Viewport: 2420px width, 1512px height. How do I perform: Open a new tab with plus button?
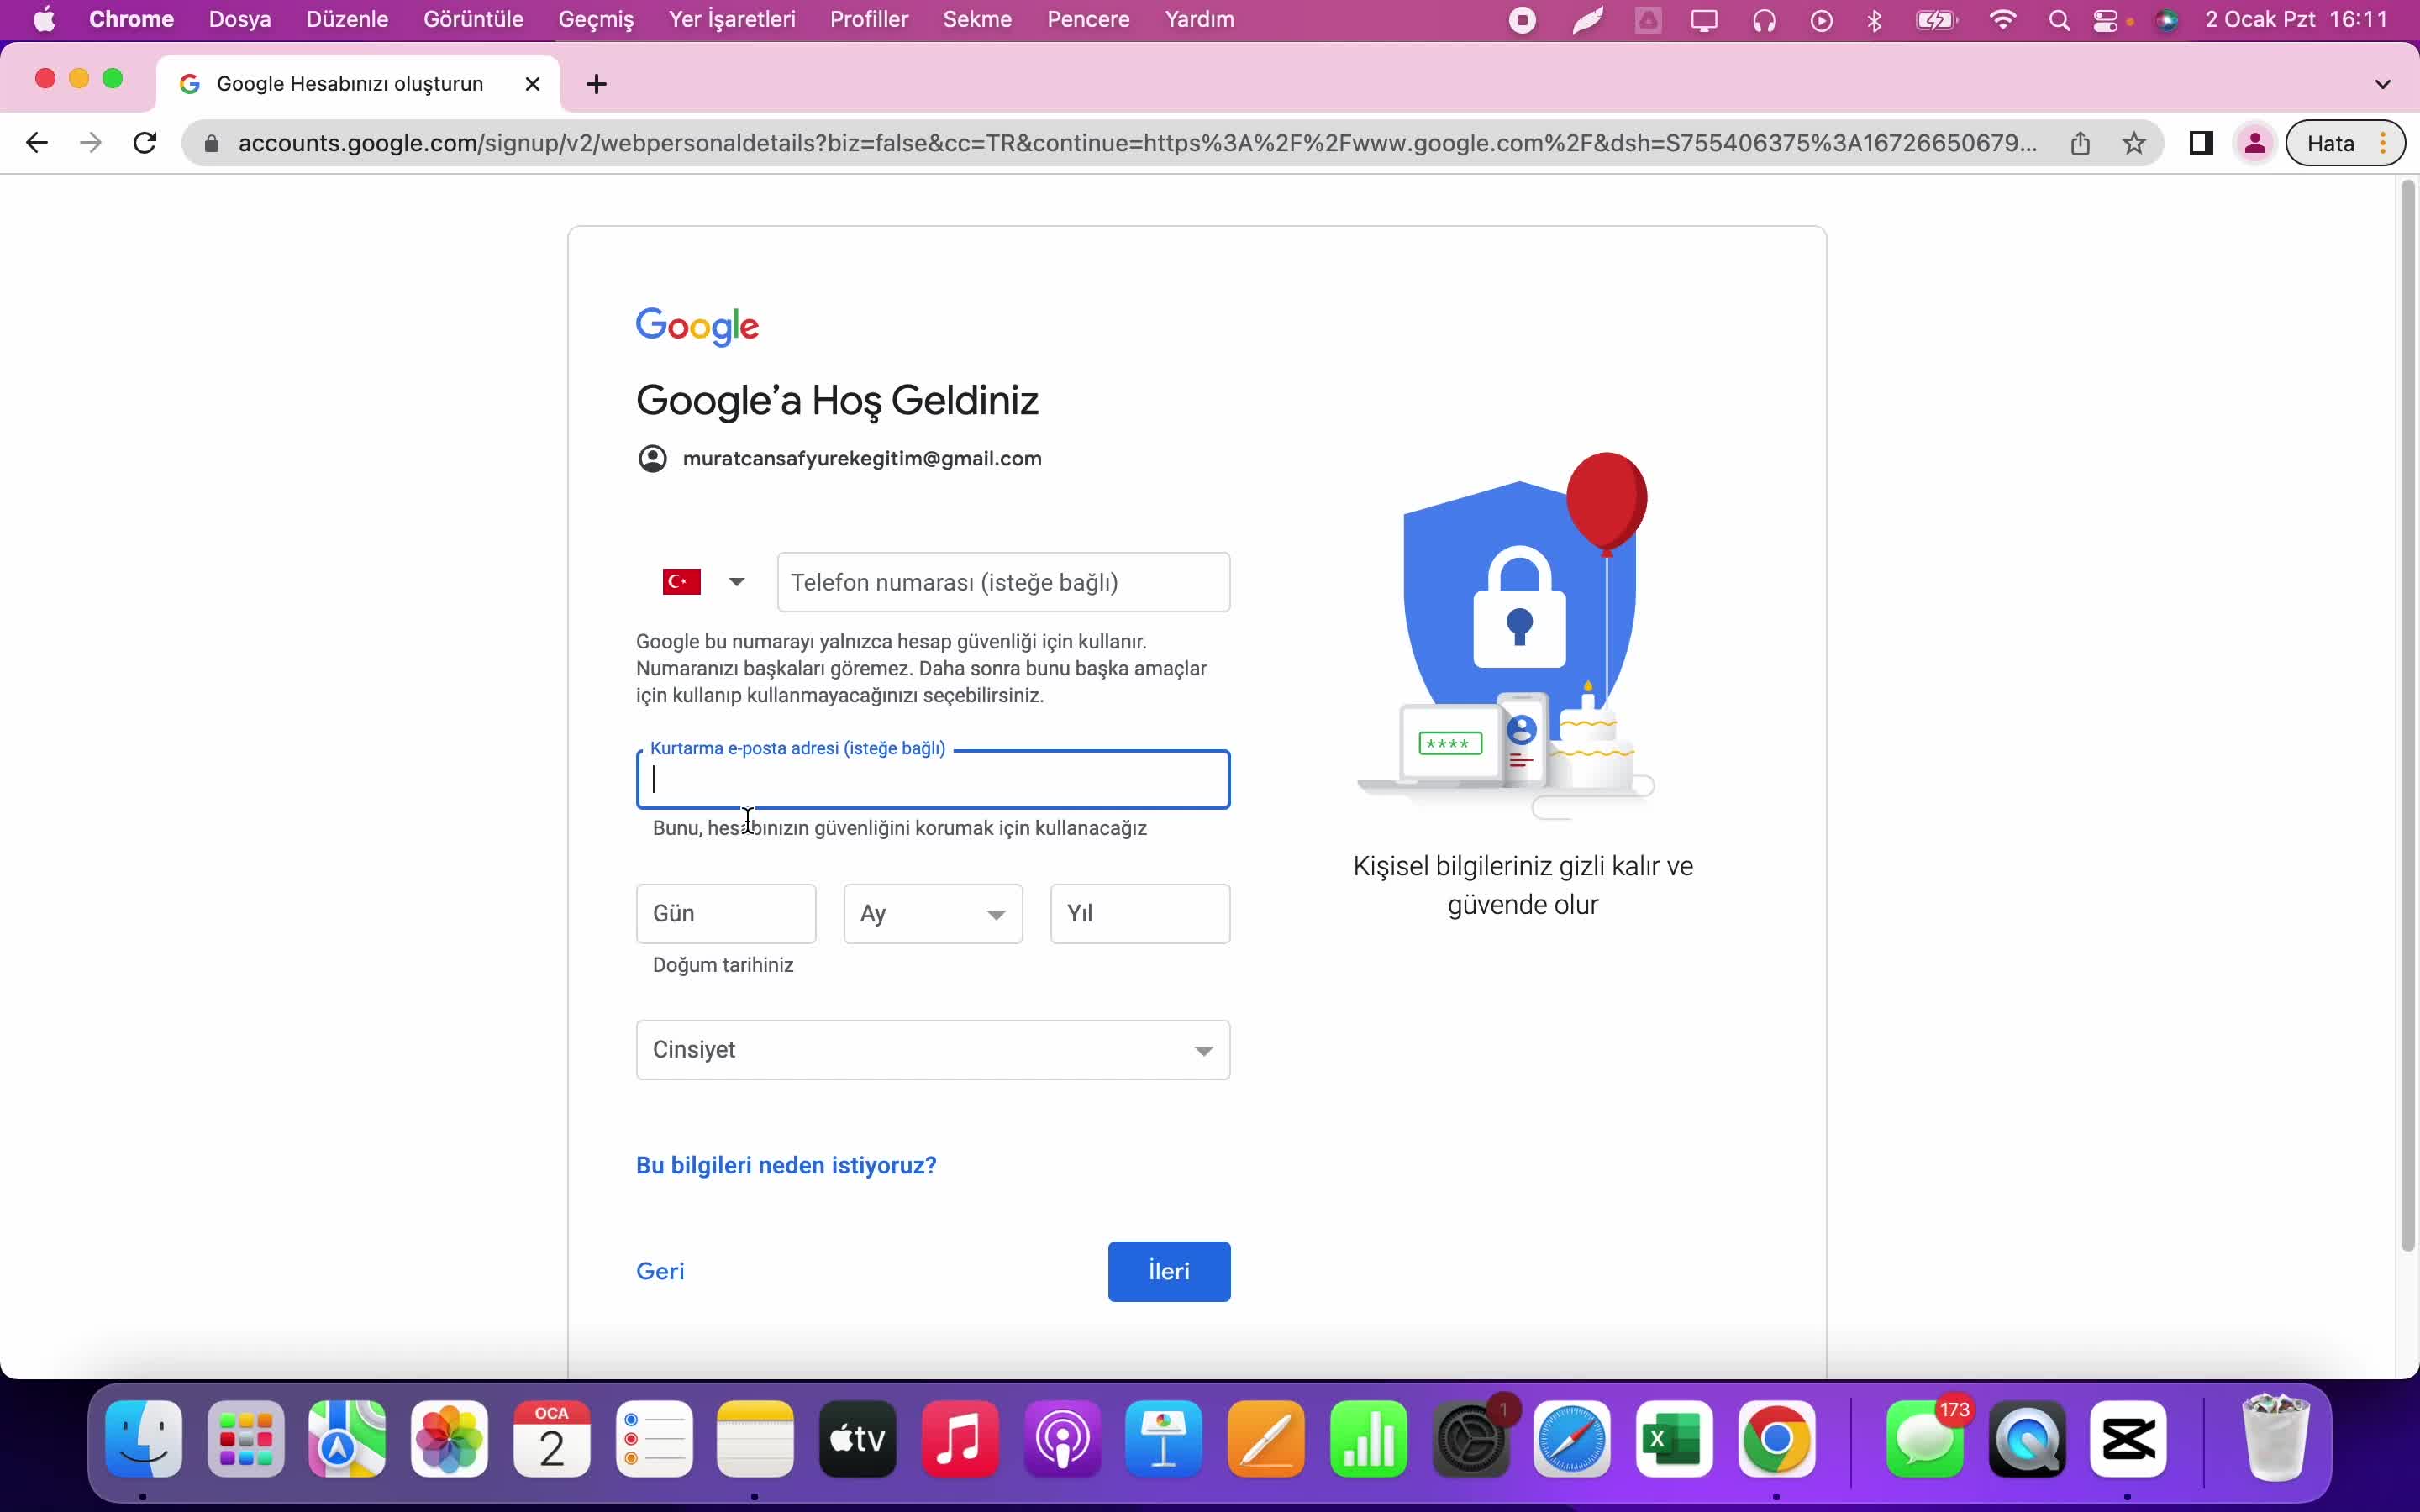[x=597, y=84]
